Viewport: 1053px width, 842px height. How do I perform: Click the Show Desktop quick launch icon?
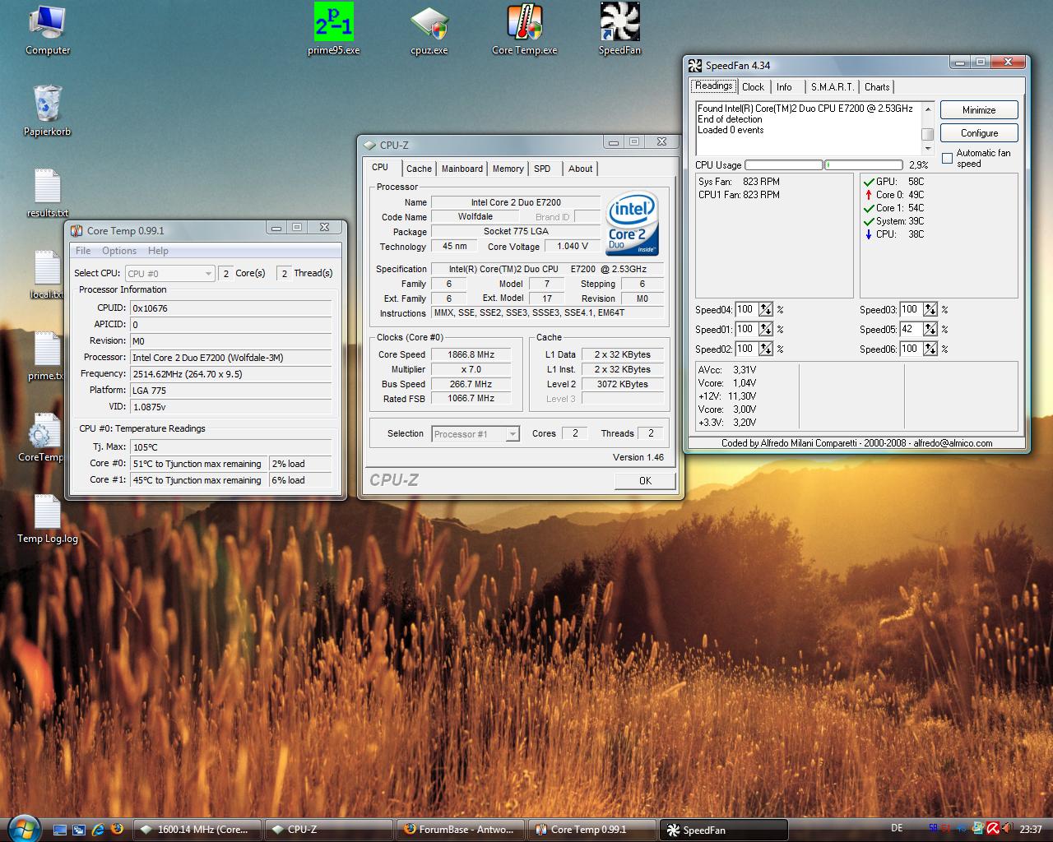click(x=60, y=830)
